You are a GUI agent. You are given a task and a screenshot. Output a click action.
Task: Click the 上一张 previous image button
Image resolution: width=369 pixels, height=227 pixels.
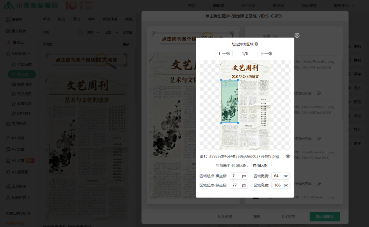coord(224,54)
